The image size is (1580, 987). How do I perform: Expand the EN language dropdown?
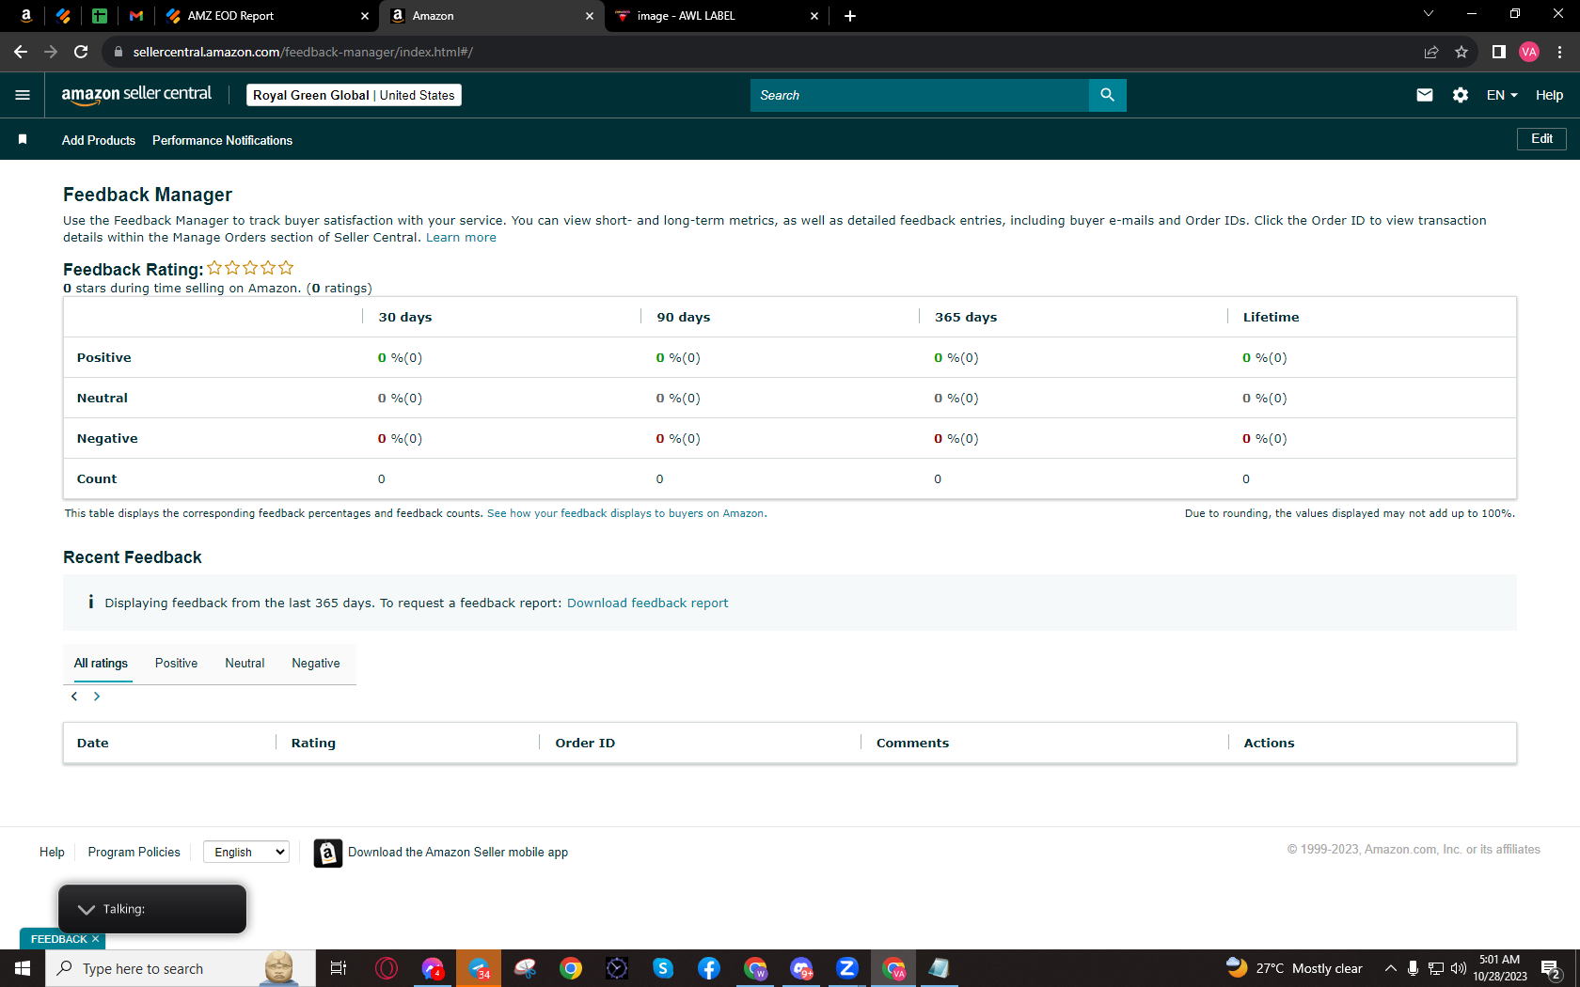point(1502,95)
